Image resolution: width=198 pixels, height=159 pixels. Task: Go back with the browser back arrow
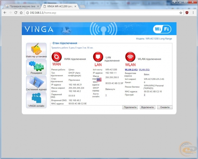(x=5, y=13)
